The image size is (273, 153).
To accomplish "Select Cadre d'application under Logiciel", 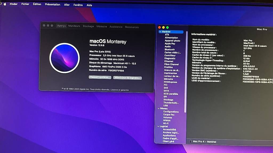I will (170, 138).
